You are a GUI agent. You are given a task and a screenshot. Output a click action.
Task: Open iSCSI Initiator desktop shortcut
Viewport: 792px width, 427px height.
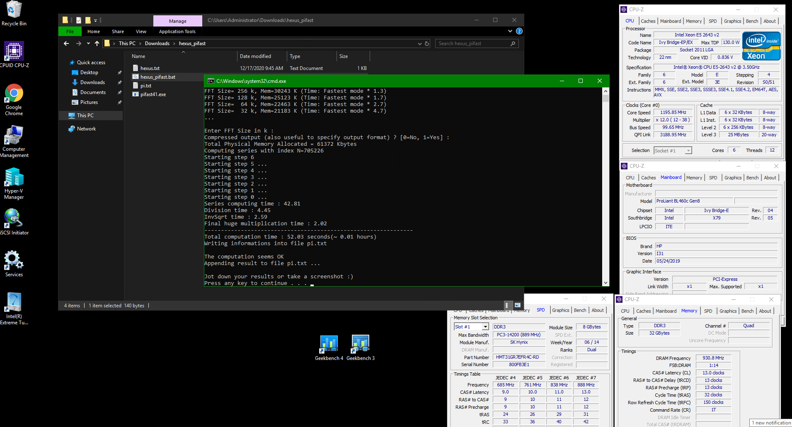pos(14,222)
